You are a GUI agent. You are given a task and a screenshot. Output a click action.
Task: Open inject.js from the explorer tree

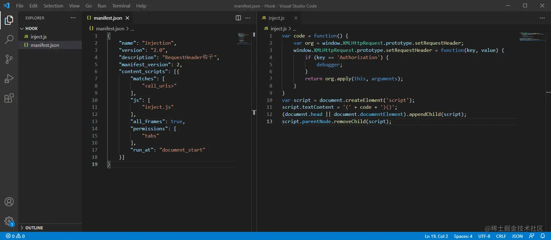click(39, 37)
